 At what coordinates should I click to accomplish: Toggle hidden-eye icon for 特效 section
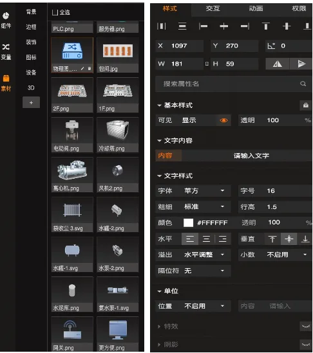click(305, 326)
